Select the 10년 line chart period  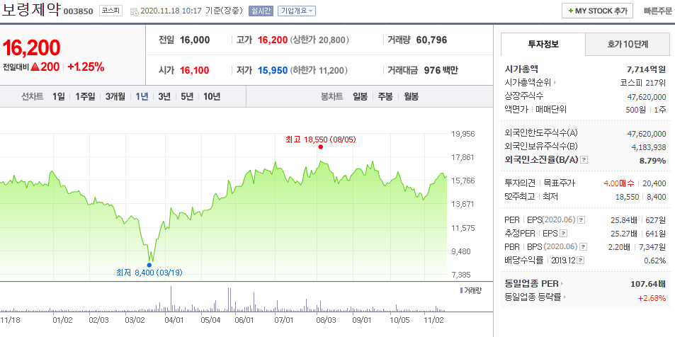(x=211, y=96)
